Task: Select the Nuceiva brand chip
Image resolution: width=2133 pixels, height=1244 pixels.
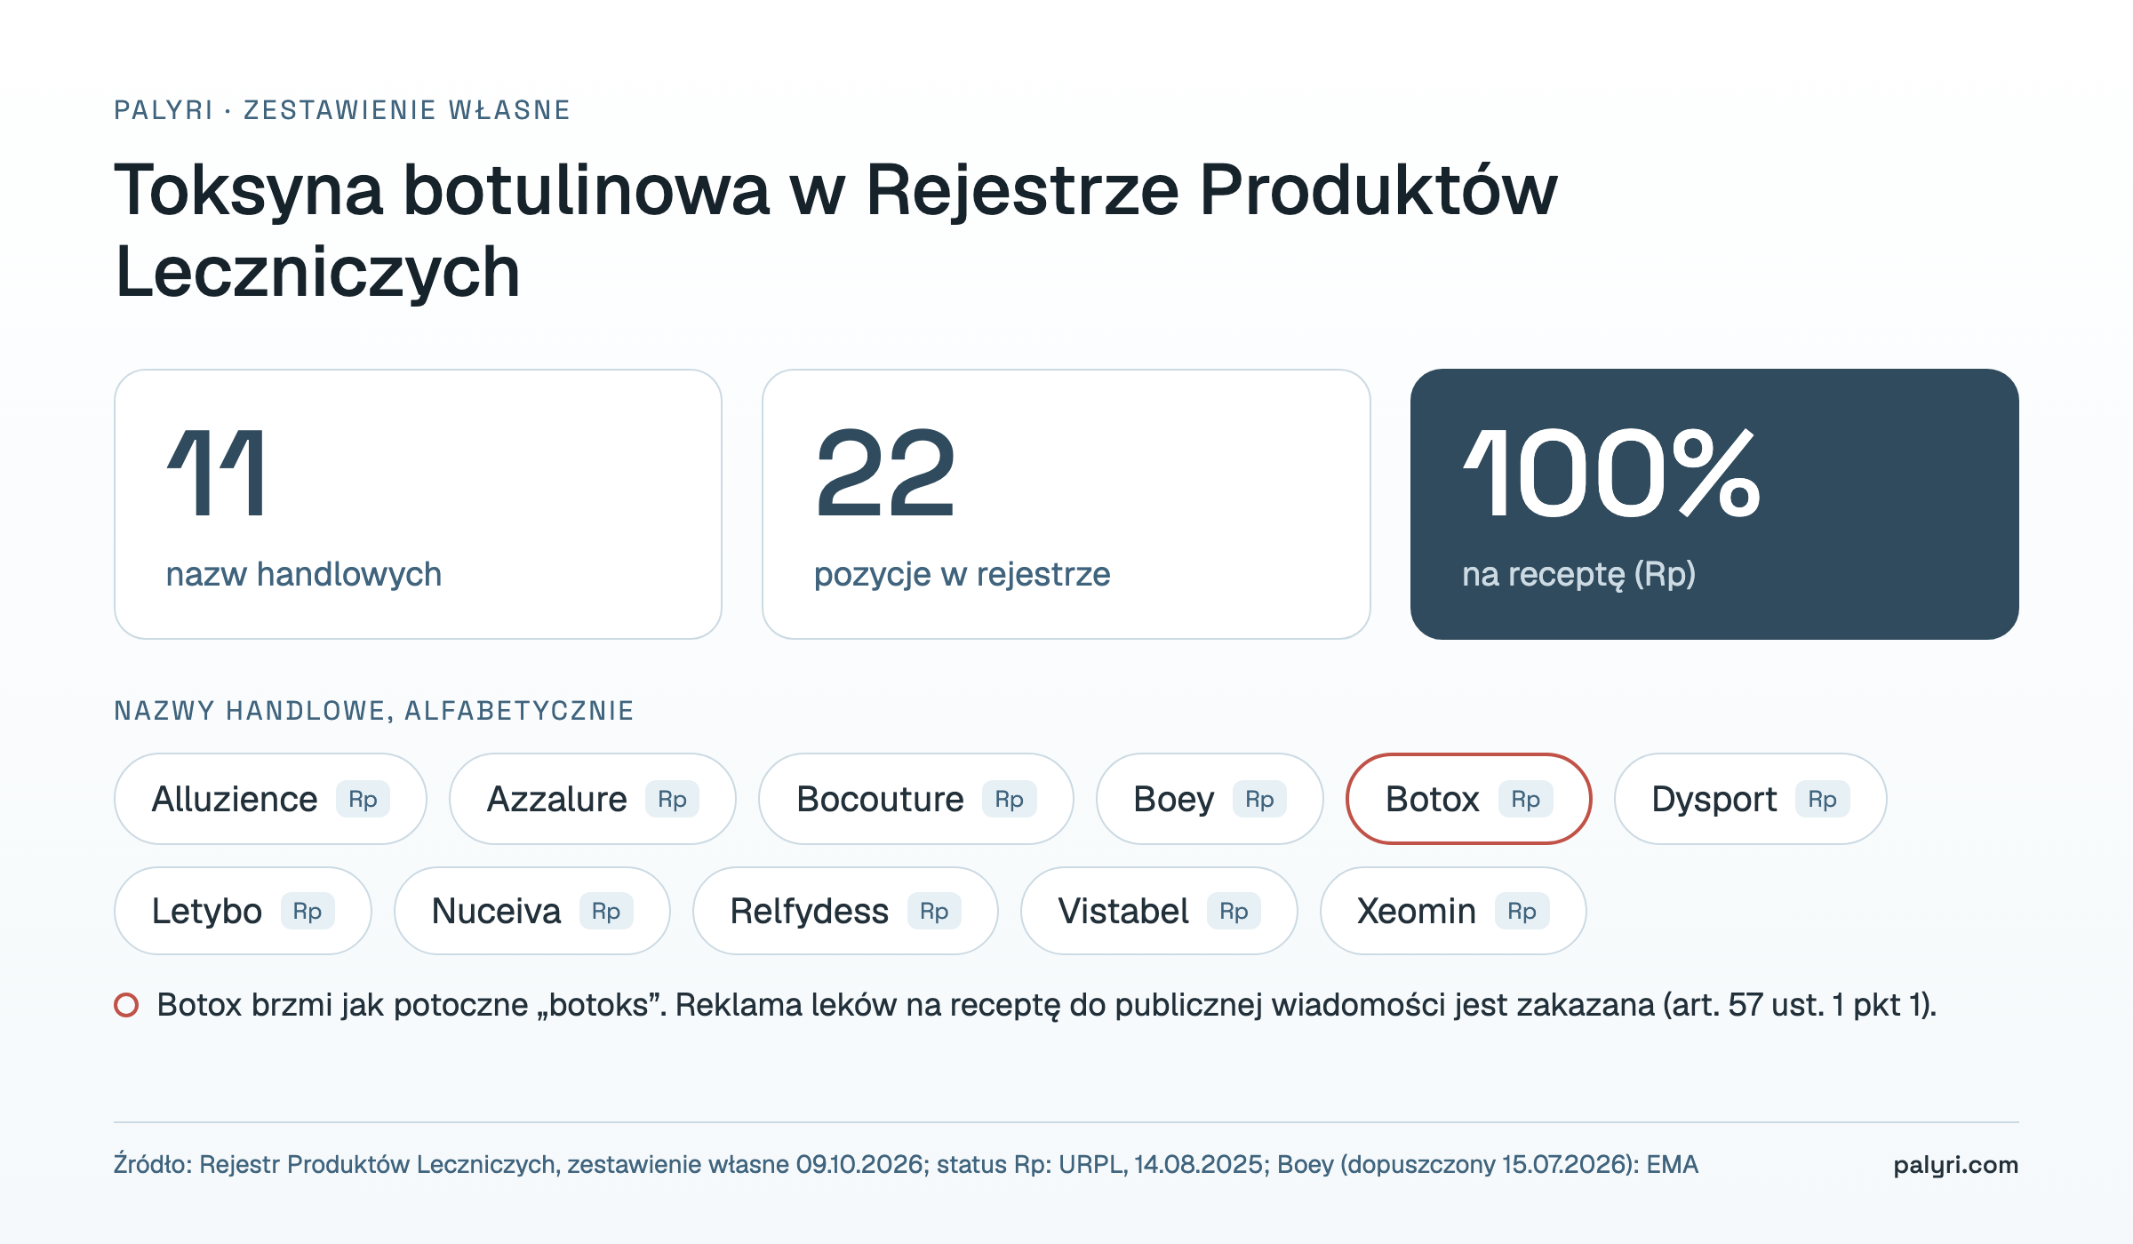Action: point(532,911)
